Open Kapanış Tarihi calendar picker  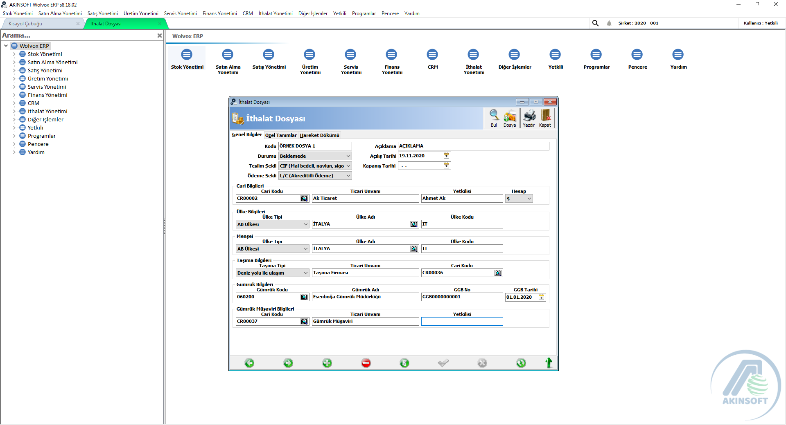pyautogui.click(x=447, y=166)
